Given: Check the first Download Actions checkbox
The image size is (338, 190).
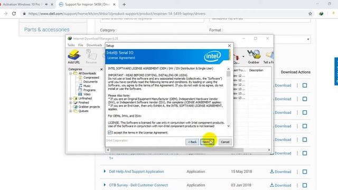Looking at the screenshot, I should tap(305, 85).
